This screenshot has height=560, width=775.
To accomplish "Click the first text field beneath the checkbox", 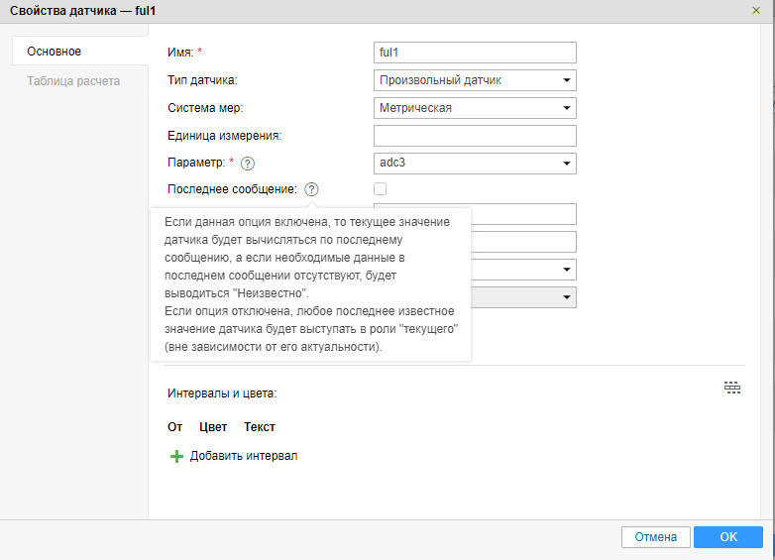I will coord(523,214).
